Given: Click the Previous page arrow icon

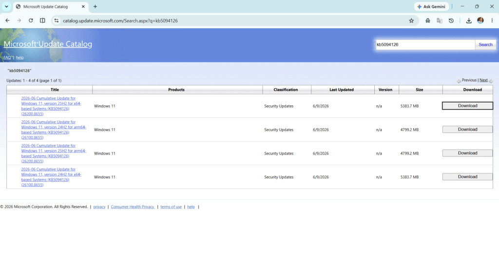Looking at the screenshot, I should point(459,81).
